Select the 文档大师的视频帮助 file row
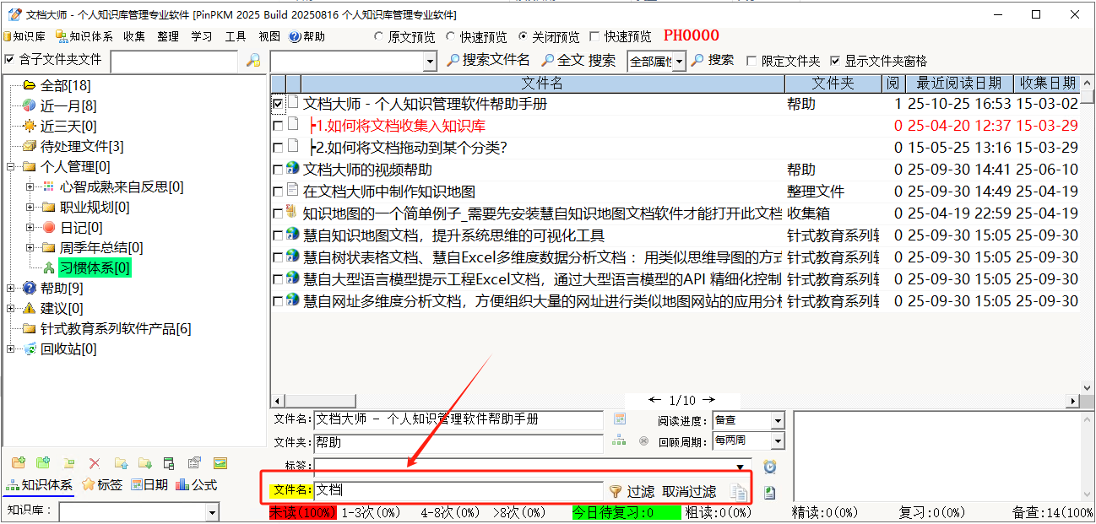Image resolution: width=1096 pixels, height=524 pixels. 367,170
